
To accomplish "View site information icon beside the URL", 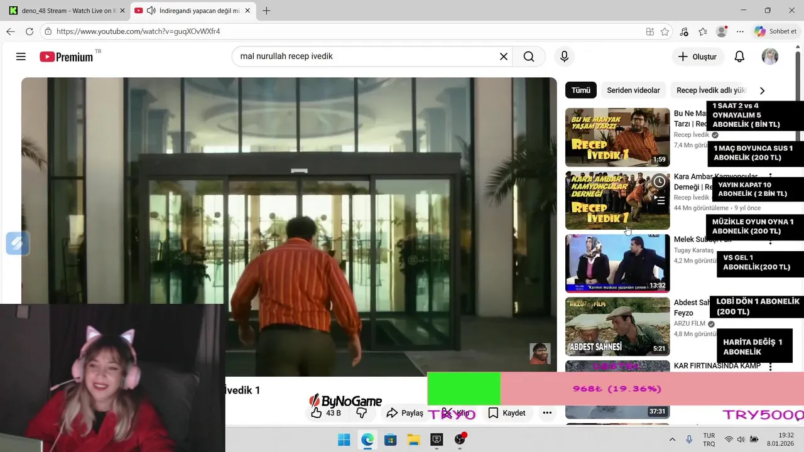I will (x=48, y=31).
